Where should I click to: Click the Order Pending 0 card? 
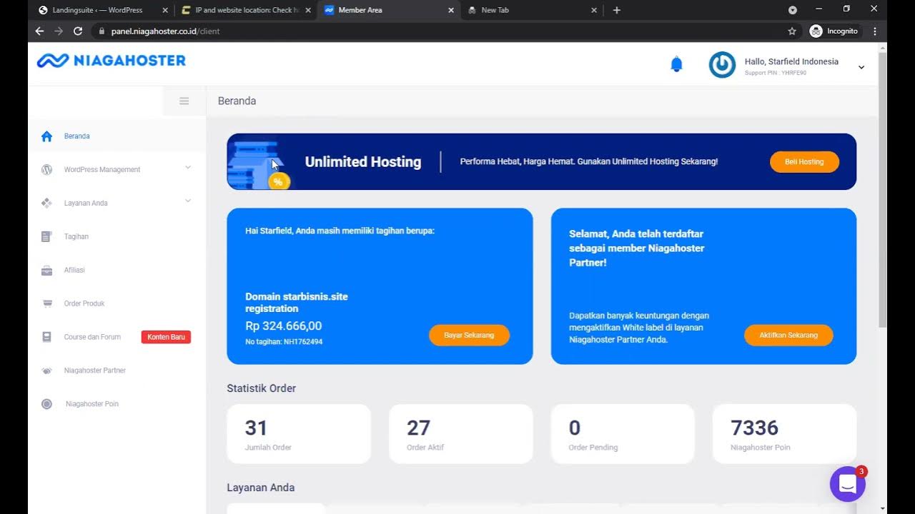click(x=623, y=434)
